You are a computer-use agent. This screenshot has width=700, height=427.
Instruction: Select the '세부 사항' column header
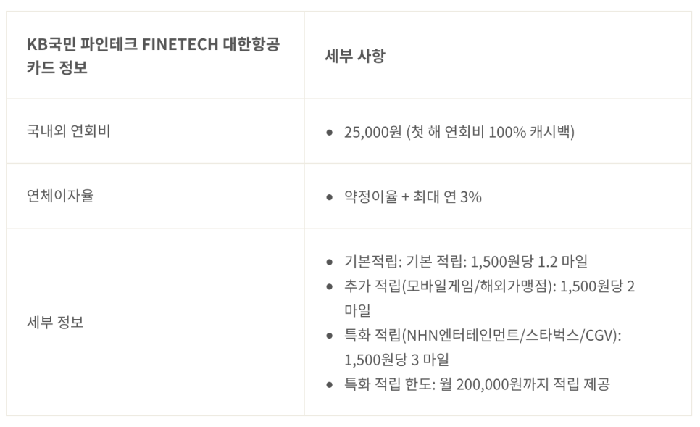(x=355, y=56)
